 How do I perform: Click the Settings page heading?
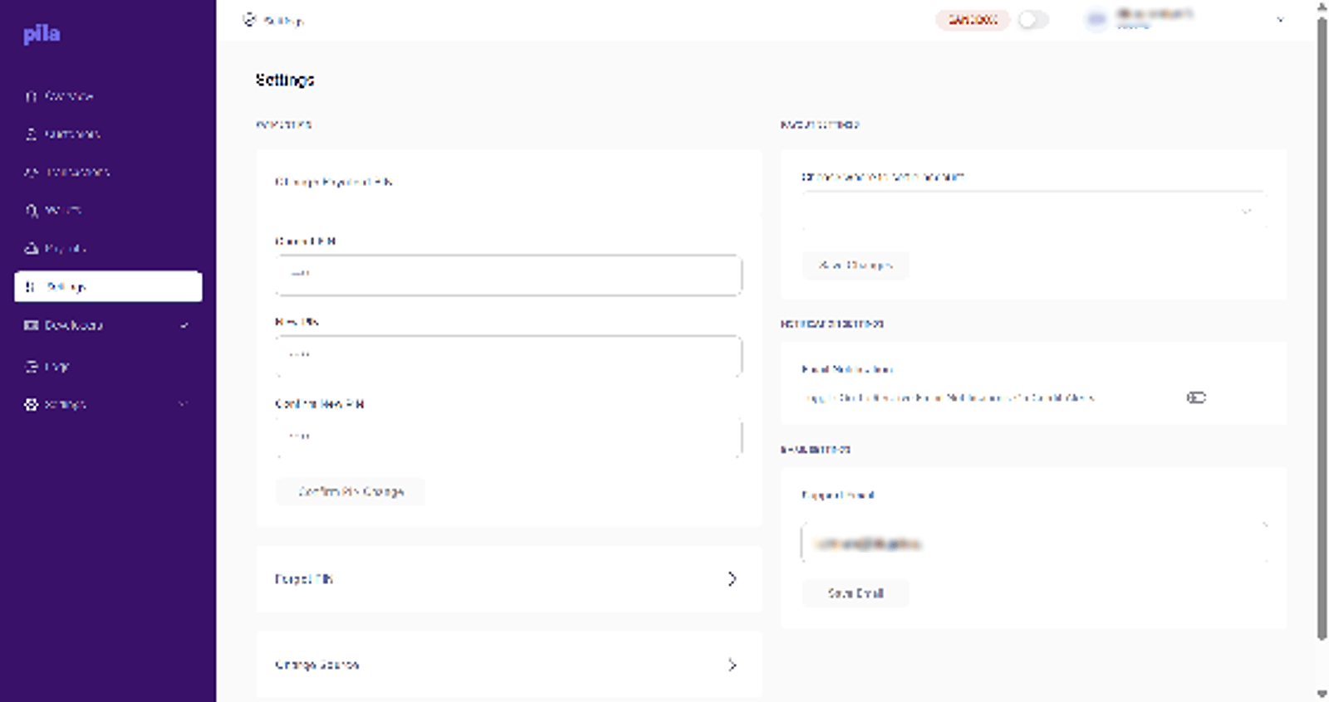click(x=285, y=80)
